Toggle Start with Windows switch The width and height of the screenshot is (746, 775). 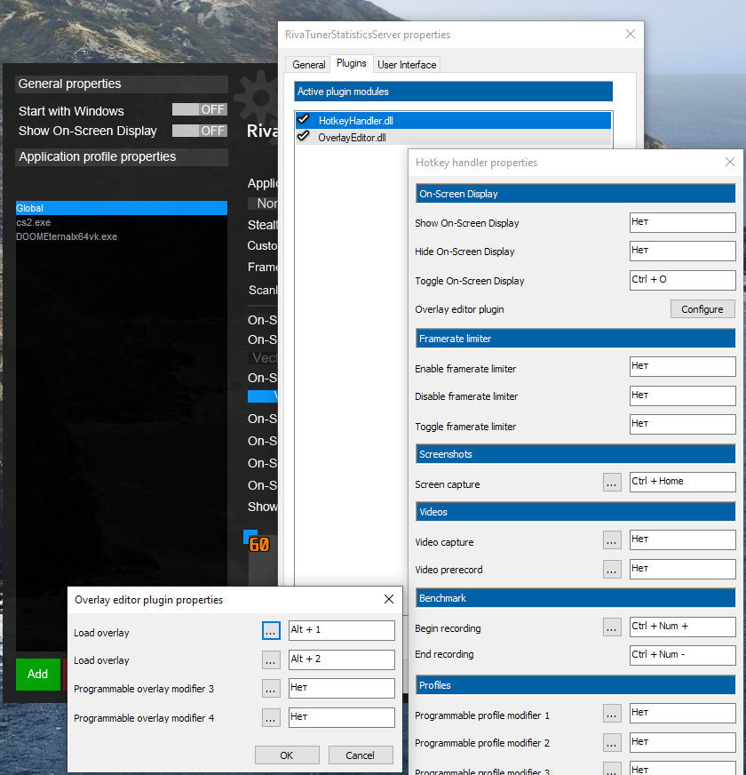[200, 109]
